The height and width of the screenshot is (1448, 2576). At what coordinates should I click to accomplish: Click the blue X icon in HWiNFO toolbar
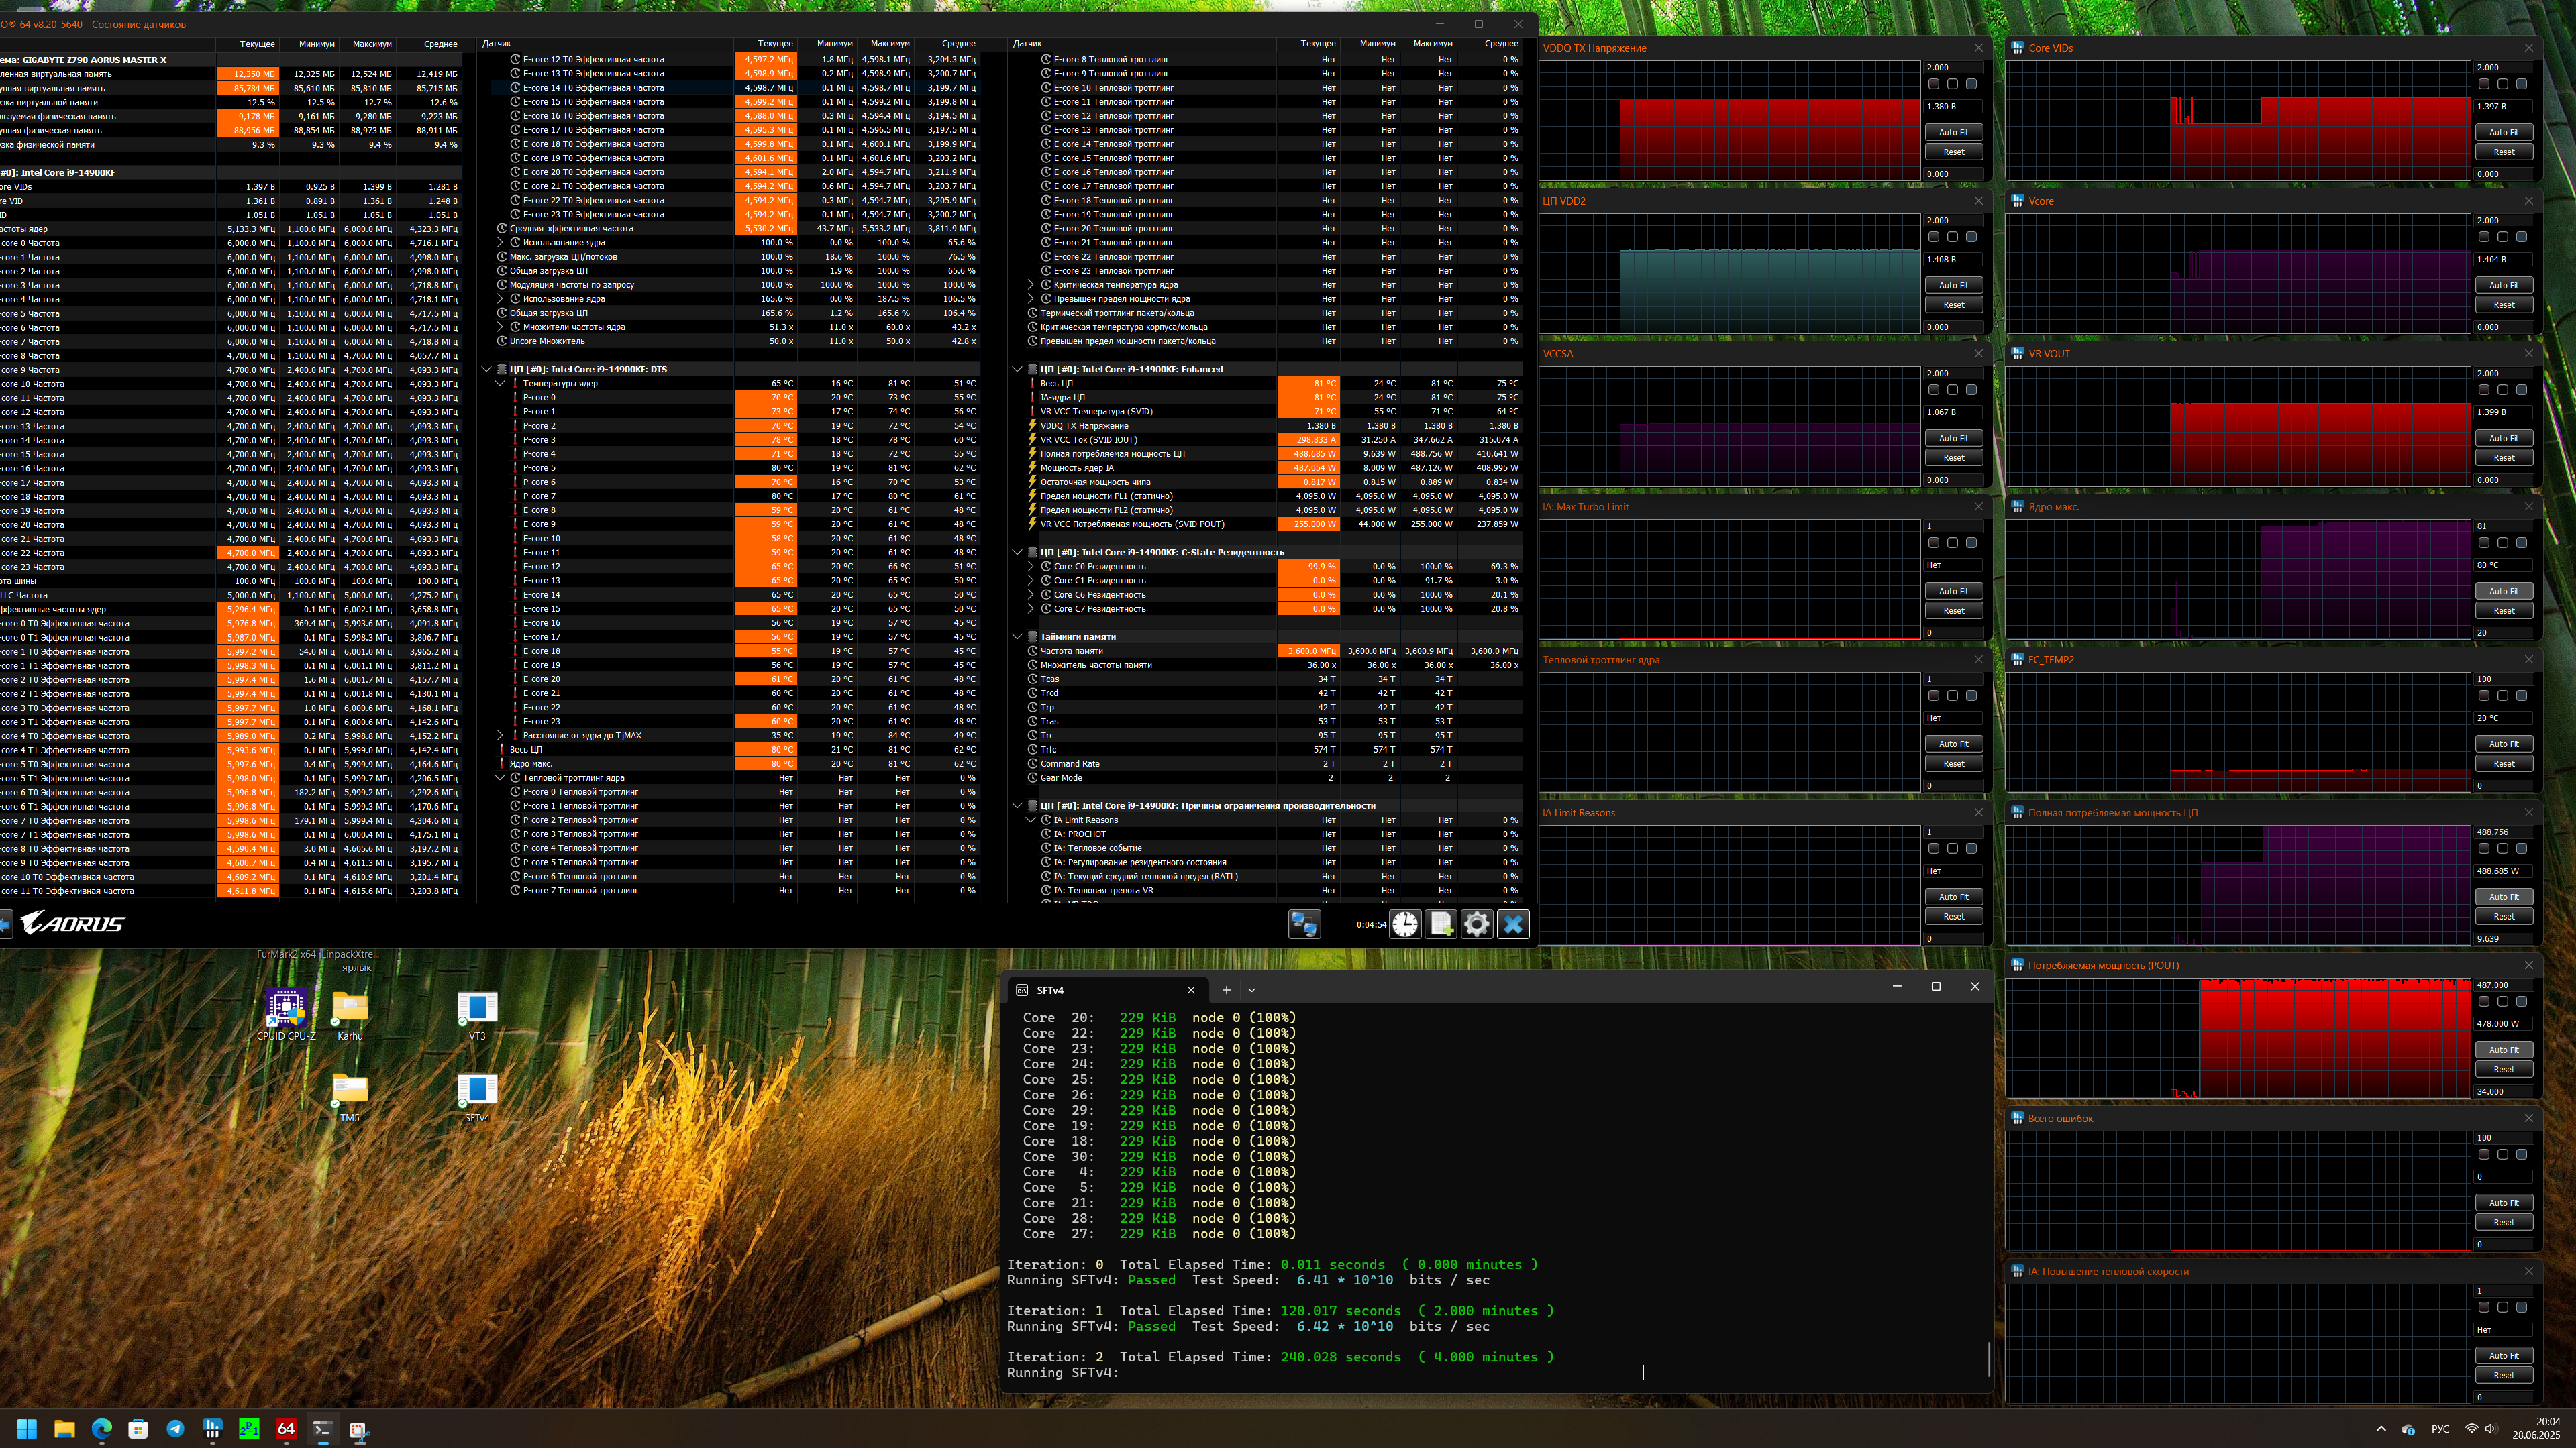click(x=1513, y=924)
